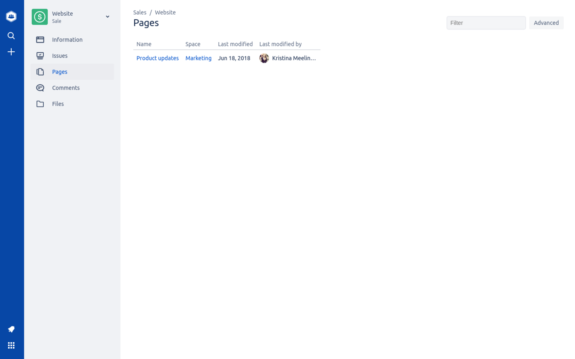Click the Files folder icon
575x359 pixels.
(x=40, y=104)
